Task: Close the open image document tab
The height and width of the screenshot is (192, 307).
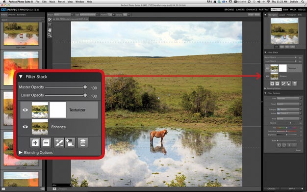Action: tap(54, 19)
